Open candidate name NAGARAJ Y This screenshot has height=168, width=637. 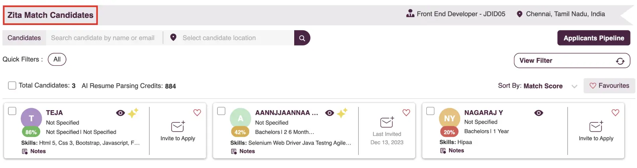click(x=484, y=113)
